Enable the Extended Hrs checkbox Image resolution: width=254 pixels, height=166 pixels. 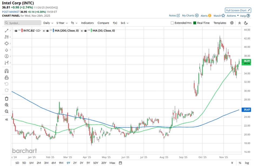(172, 23)
